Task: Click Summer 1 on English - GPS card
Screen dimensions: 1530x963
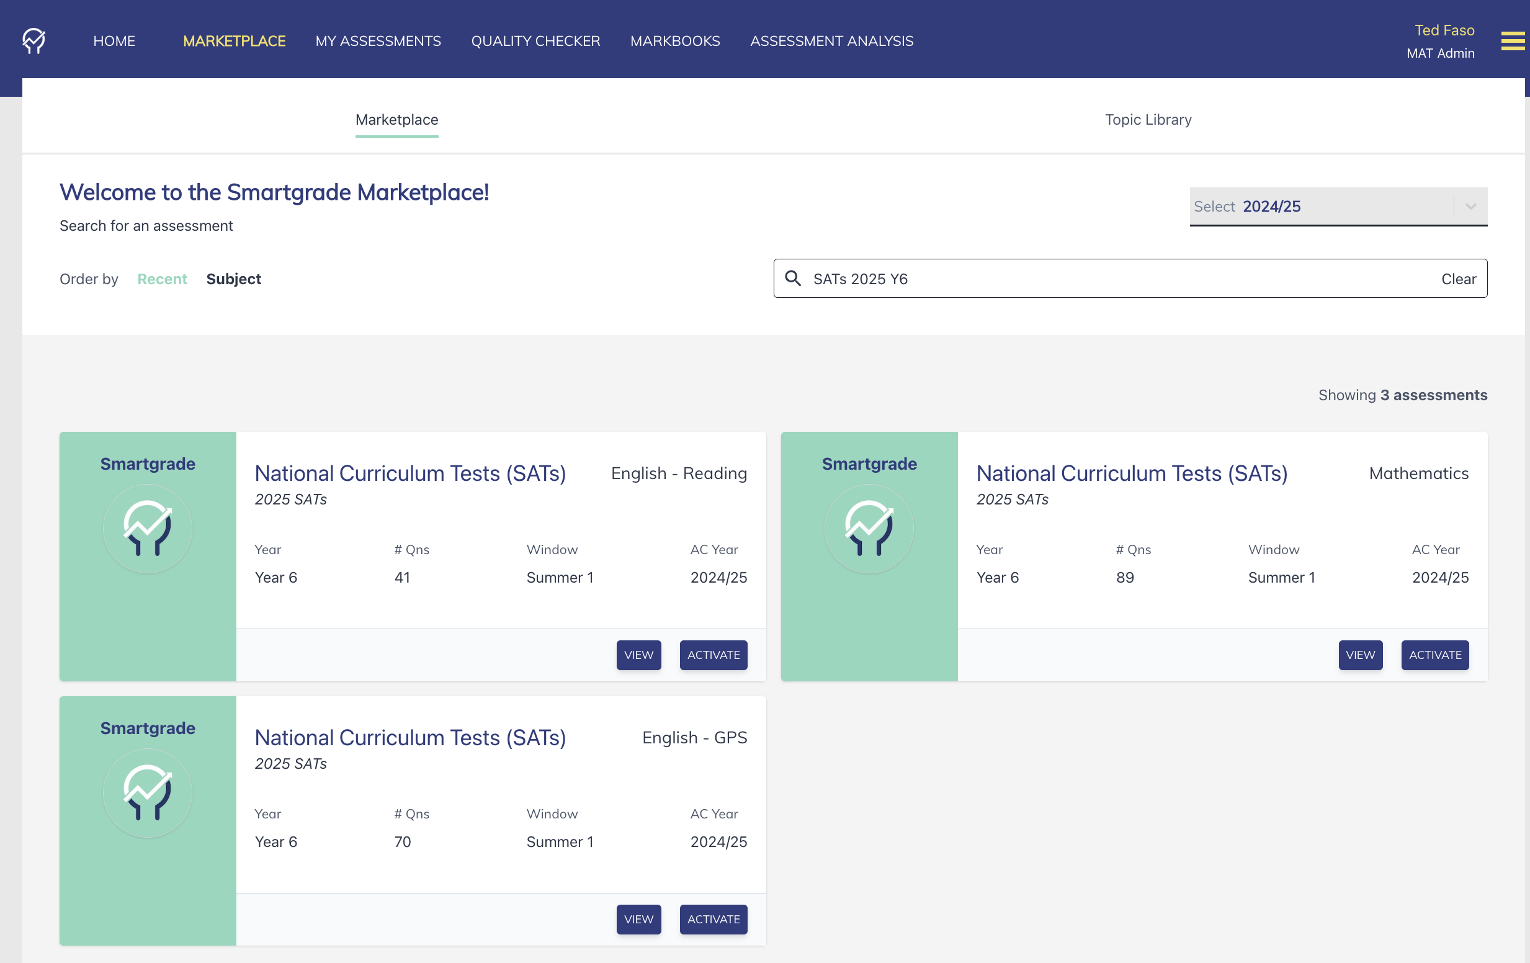Action: (560, 841)
